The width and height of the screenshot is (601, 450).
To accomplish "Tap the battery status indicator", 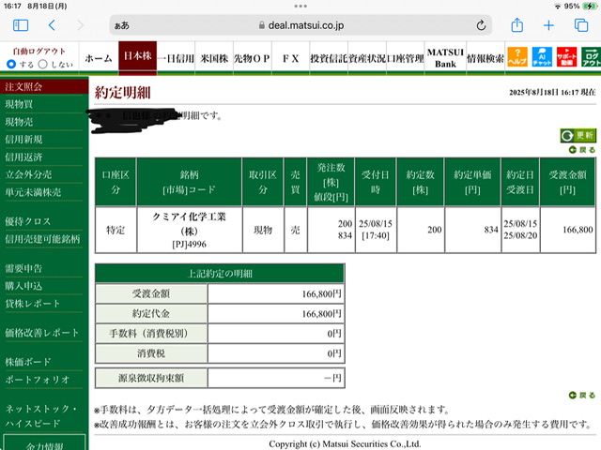I will pyautogui.click(x=590, y=6).
